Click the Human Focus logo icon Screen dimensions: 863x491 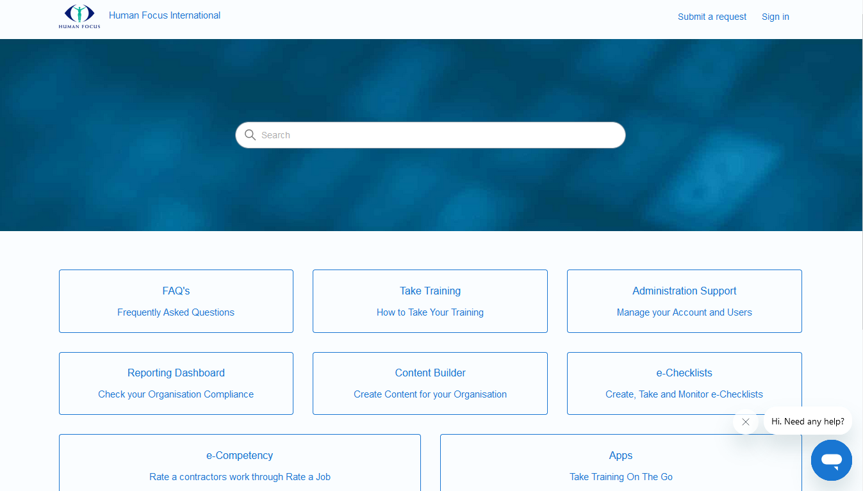pyautogui.click(x=79, y=17)
